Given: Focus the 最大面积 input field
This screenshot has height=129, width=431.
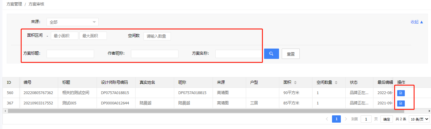Looking at the screenshot, I should (93, 36).
